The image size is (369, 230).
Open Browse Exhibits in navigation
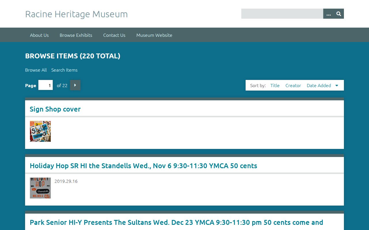click(x=76, y=35)
